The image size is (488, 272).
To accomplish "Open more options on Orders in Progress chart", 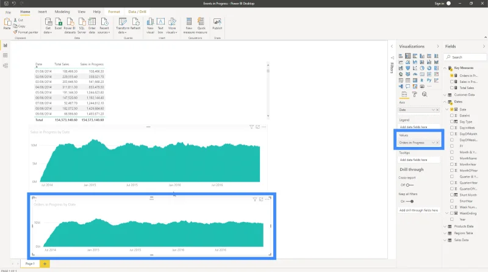I will point(267,199).
